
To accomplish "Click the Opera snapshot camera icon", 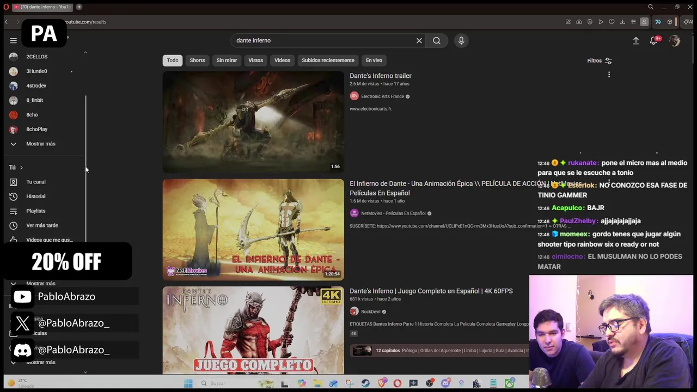I will [579, 22].
